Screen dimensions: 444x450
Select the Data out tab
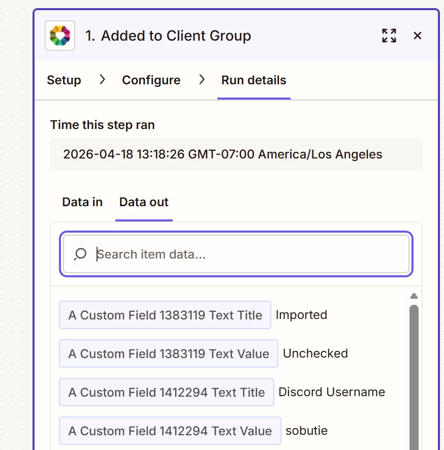point(144,202)
